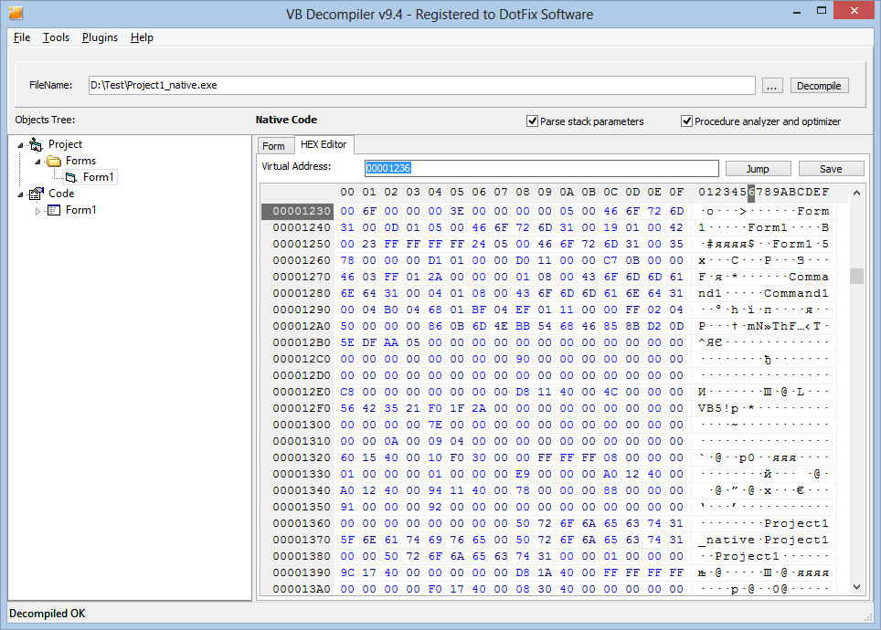Image resolution: width=881 pixels, height=630 pixels.
Task: Close the VB Decompiler window
Action: [854, 11]
